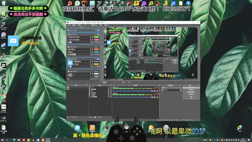
Task: Turn on the Lower Third 4 switch
Action: tap(98, 71)
